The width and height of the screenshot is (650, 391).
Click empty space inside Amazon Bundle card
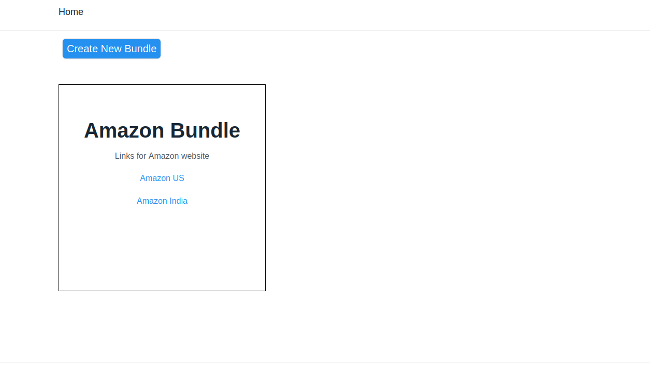(162, 248)
